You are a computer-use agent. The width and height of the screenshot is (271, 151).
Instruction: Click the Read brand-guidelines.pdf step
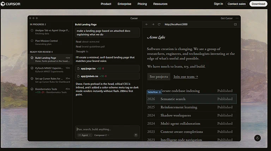90,46
